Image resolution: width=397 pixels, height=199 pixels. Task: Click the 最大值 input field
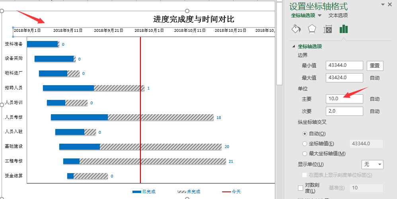pos(344,78)
